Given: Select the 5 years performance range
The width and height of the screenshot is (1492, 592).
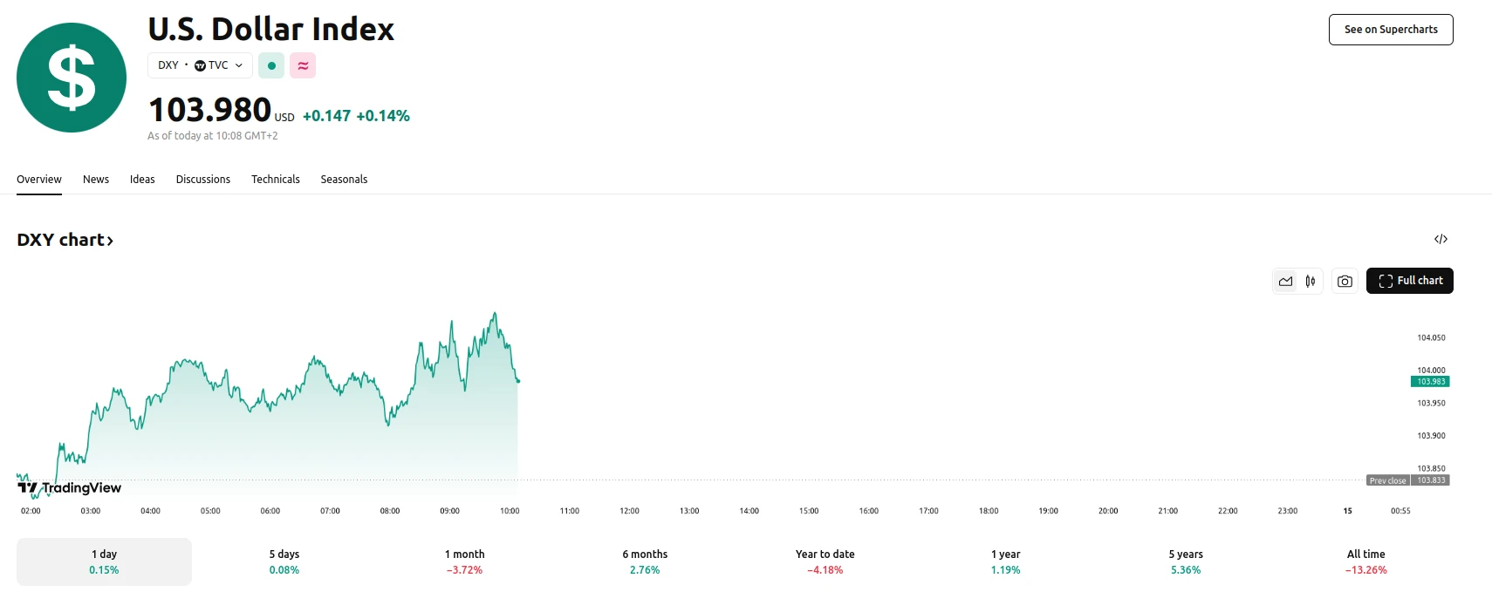Looking at the screenshot, I should (x=1185, y=561).
